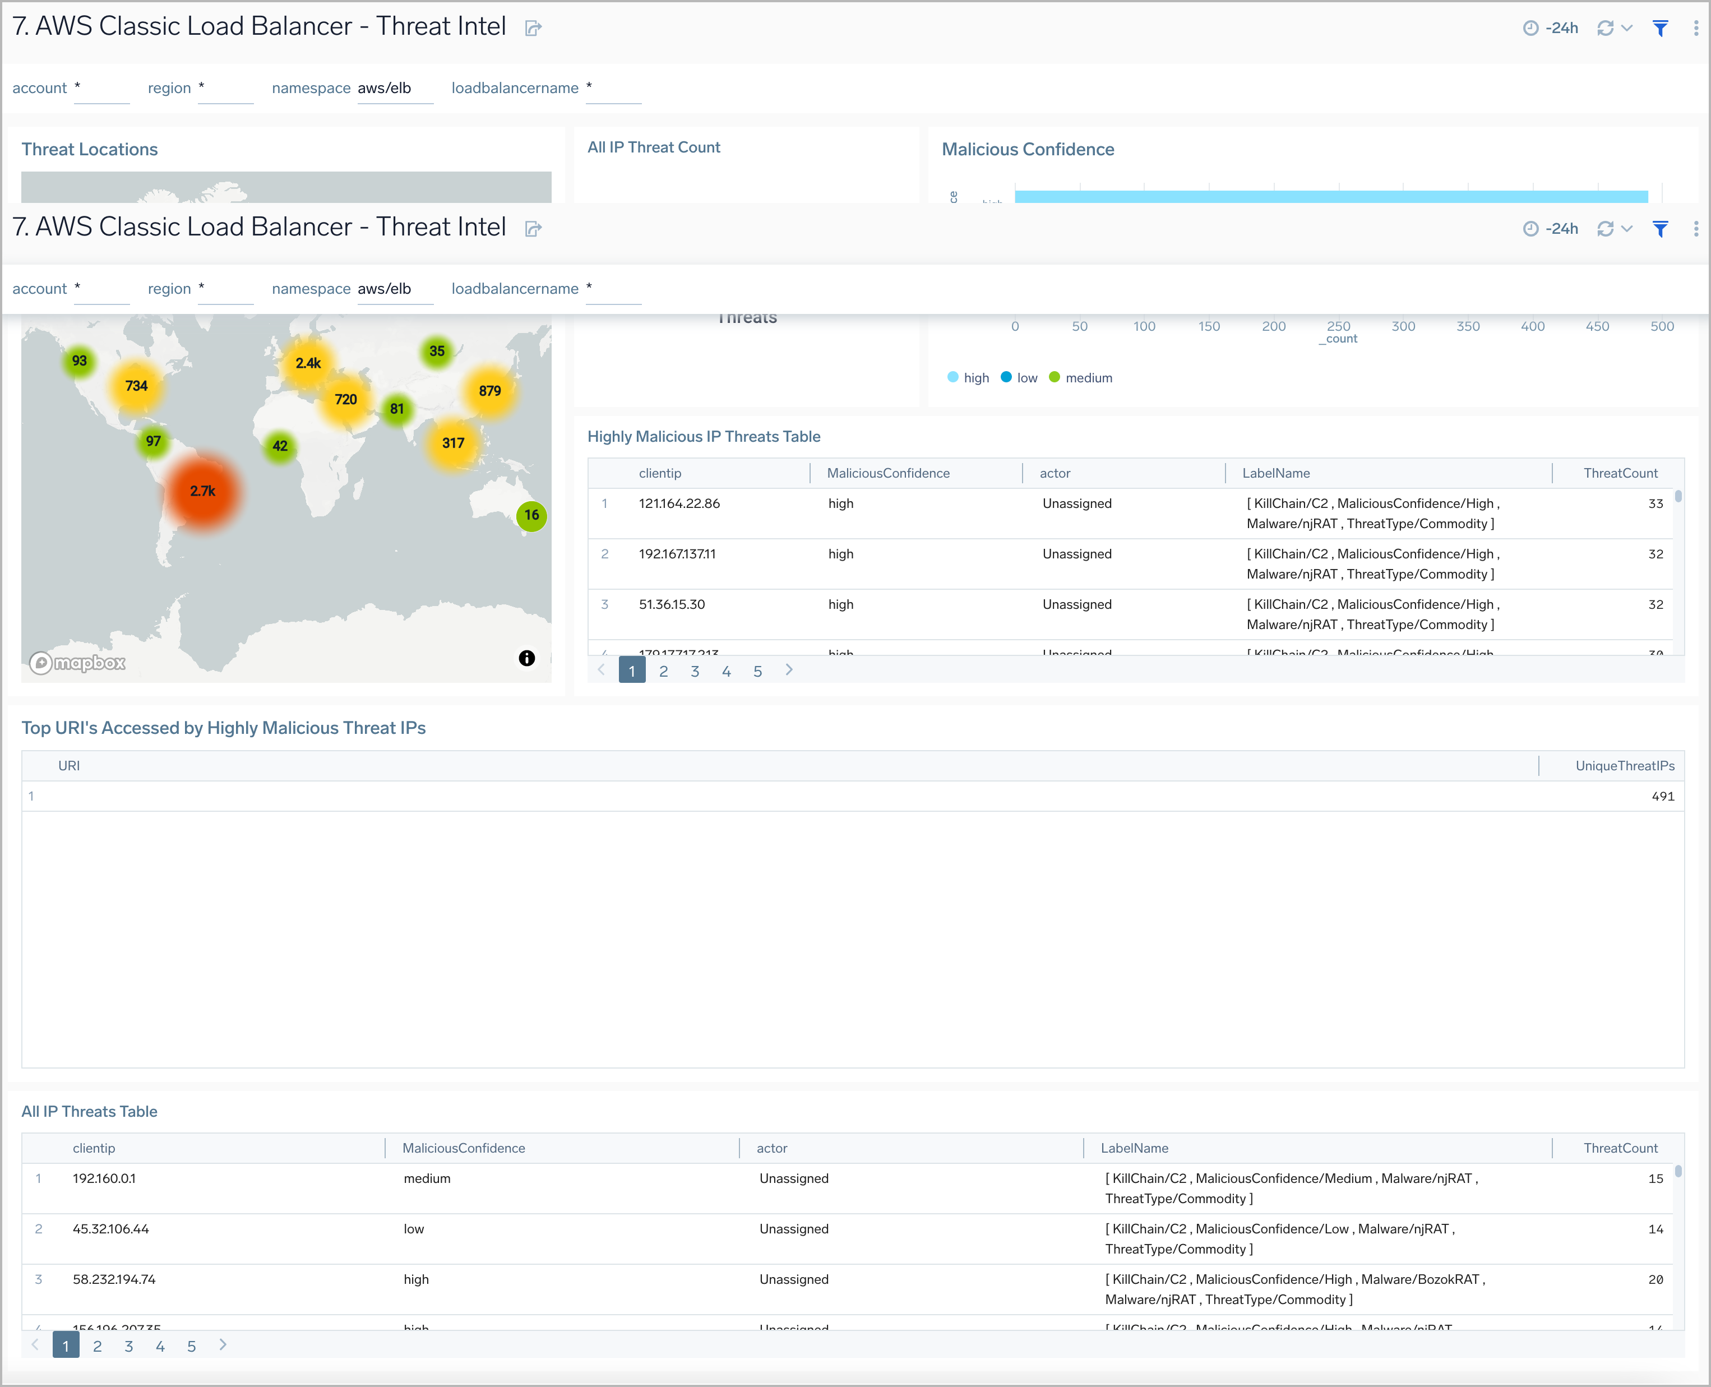
Task: Click the refresh icon in the lower sticky header
Action: 1604,229
